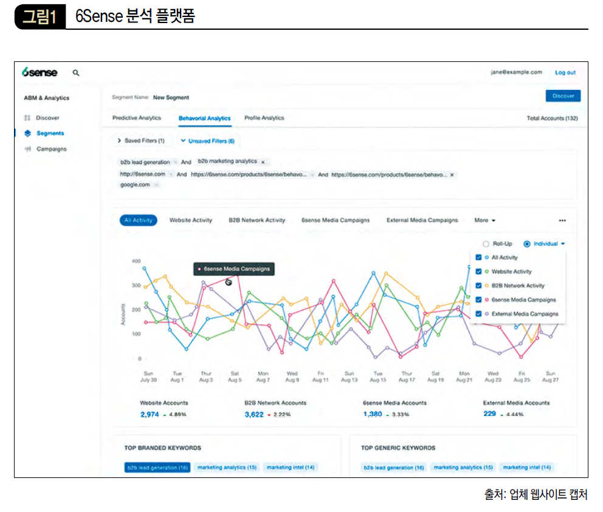This screenshot has height=512, width=603.
Task: Click the 6sense logo
Action: (x=40, y=72)
